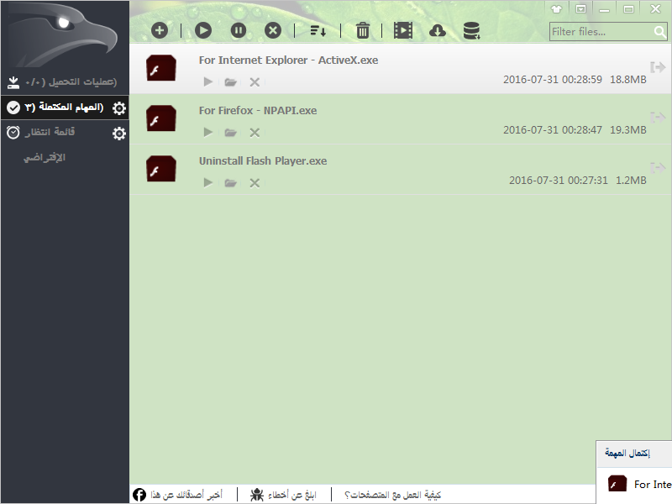Click Flash file icon of Uninstall Flash Player.exe
Image resolution: width=672 pixels, height=504 pixels.
[x=161, y=169]
